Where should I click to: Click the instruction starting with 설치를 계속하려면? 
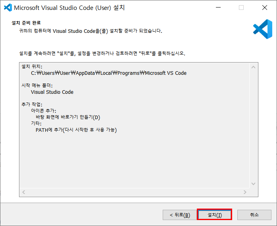(102, 53)
